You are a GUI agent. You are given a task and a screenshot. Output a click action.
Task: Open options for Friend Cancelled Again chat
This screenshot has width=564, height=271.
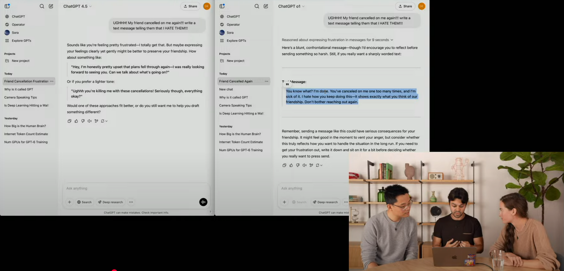tap(267, 81)
